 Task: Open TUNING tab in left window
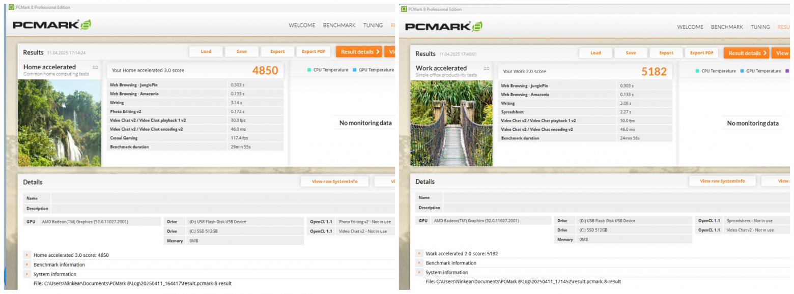pos(372,25)
